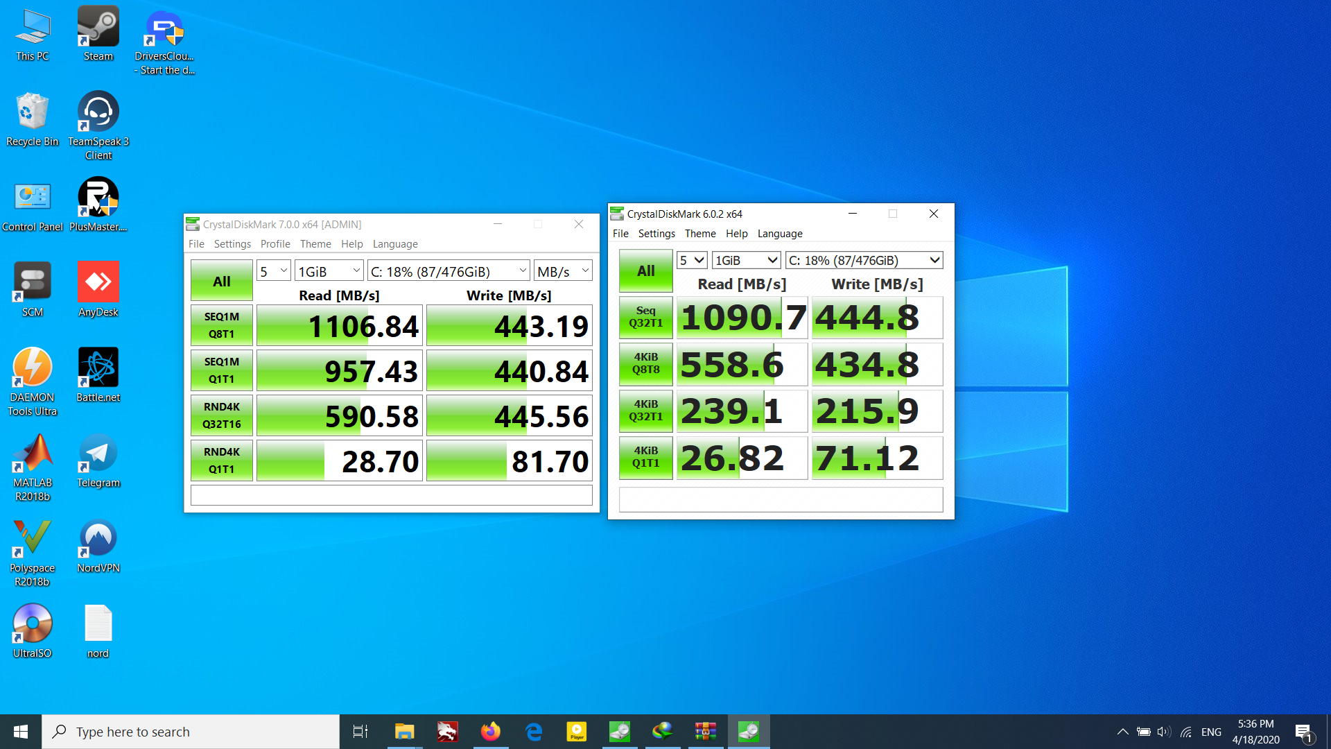
Task: Open Internet Download Manager in taskbar
Action: point(662,732)
